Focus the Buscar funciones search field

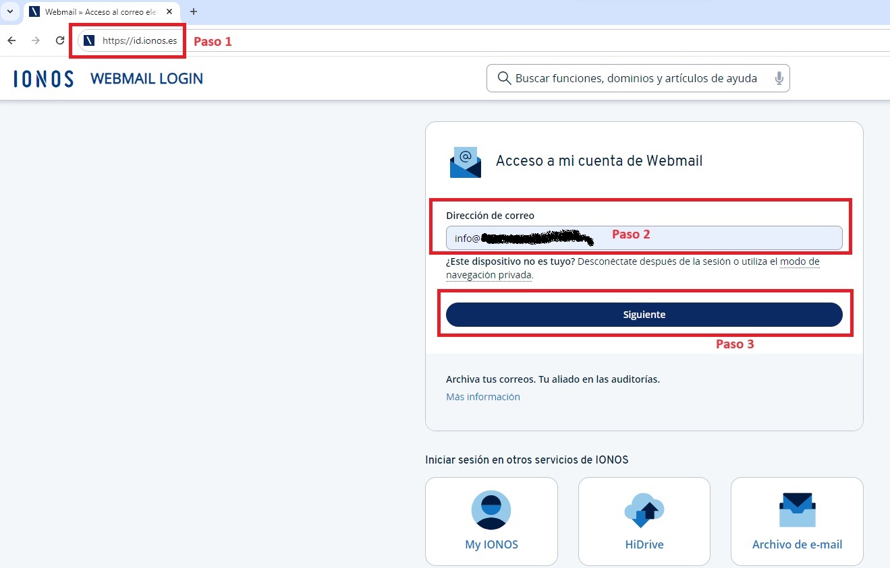pyautogui.click(x=638, y=78)
